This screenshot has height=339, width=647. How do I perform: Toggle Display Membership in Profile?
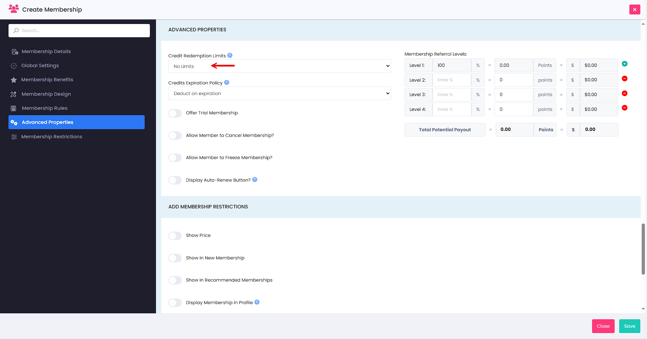point(175,303)
